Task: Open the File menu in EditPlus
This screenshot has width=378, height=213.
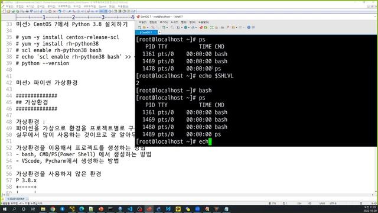Action: coord(9,7)
